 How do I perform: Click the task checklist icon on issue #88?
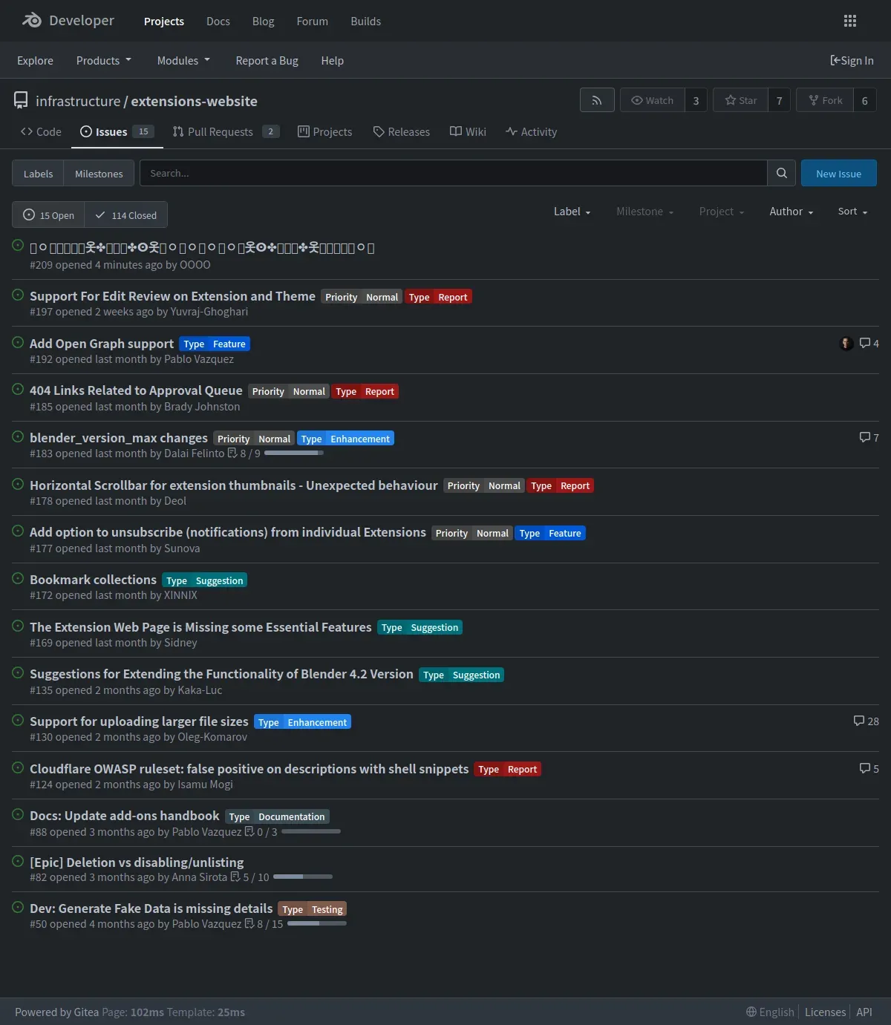249,831
